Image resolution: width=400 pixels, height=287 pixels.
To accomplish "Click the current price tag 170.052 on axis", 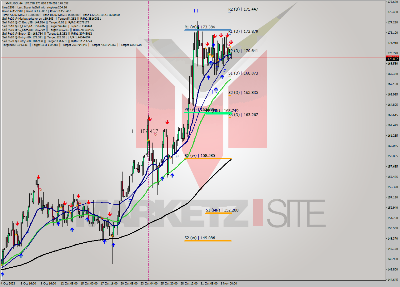I will click(393, 59).
